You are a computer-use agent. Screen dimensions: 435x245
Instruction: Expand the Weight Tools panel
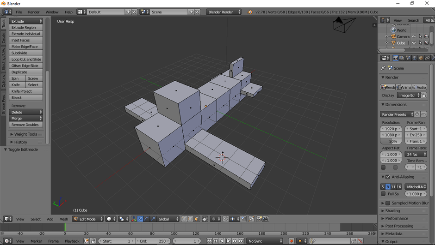click(25, 134)
